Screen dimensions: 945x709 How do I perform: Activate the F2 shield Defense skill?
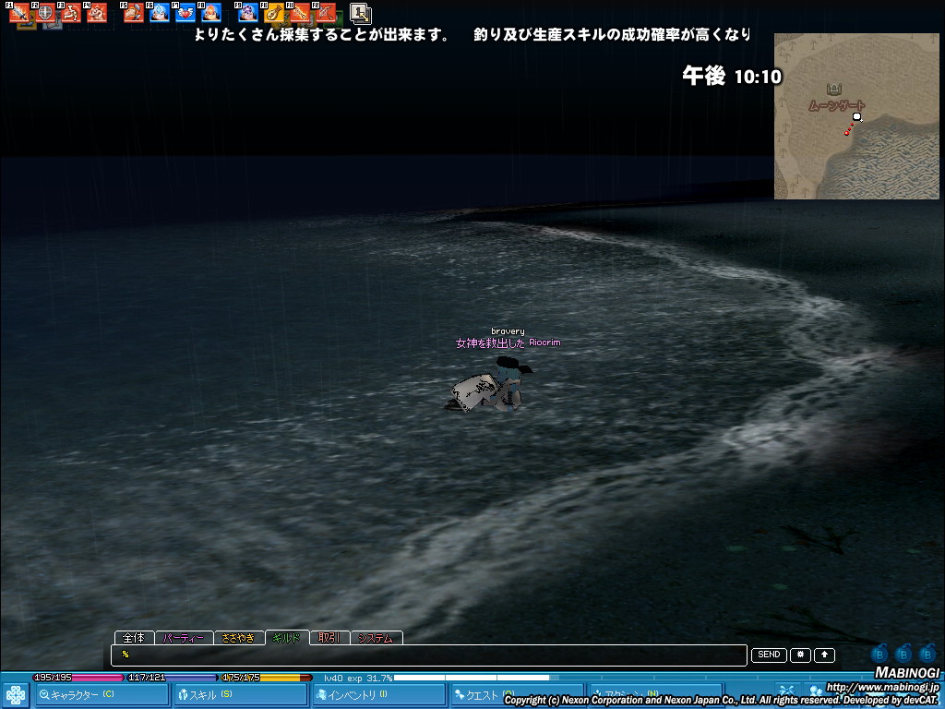click(45, 13)
